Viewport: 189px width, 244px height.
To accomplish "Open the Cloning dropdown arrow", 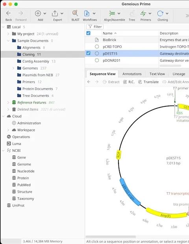I will (x=167, y=13).
